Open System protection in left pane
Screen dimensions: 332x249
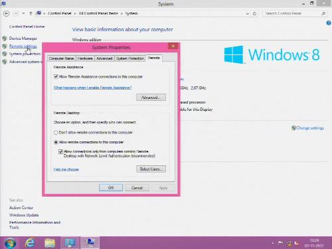[25, 54]
